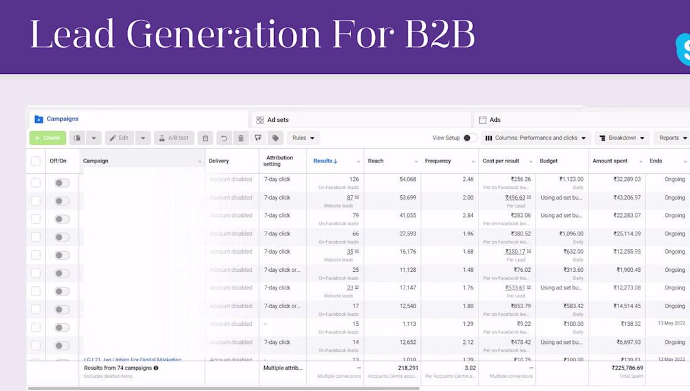Start an A/B test
This screenshot has height=391, width=690.
click(174, 138)
